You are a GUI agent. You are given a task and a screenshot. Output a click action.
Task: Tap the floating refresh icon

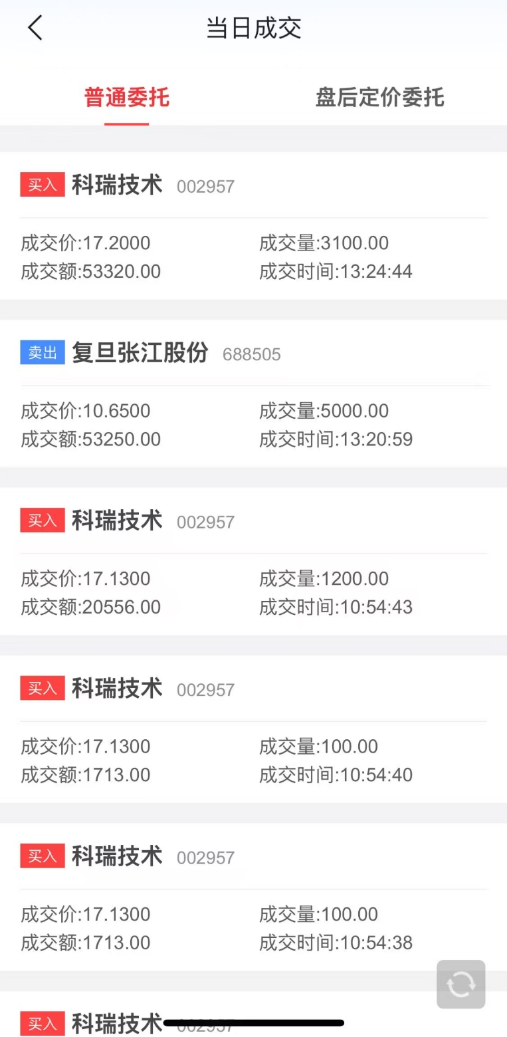click(x=461, y=984)
